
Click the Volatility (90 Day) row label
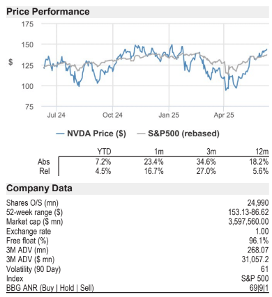point(33,269)
